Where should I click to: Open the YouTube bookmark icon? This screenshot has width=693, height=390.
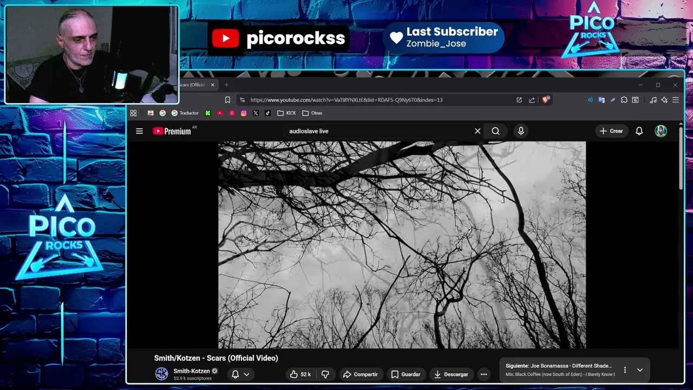(x=220, y=113)
